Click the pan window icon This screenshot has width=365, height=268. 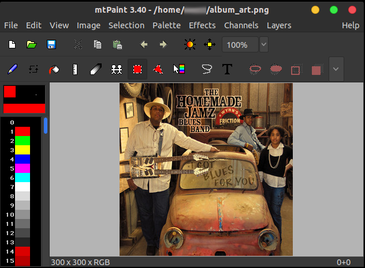(x=210, y=44)
